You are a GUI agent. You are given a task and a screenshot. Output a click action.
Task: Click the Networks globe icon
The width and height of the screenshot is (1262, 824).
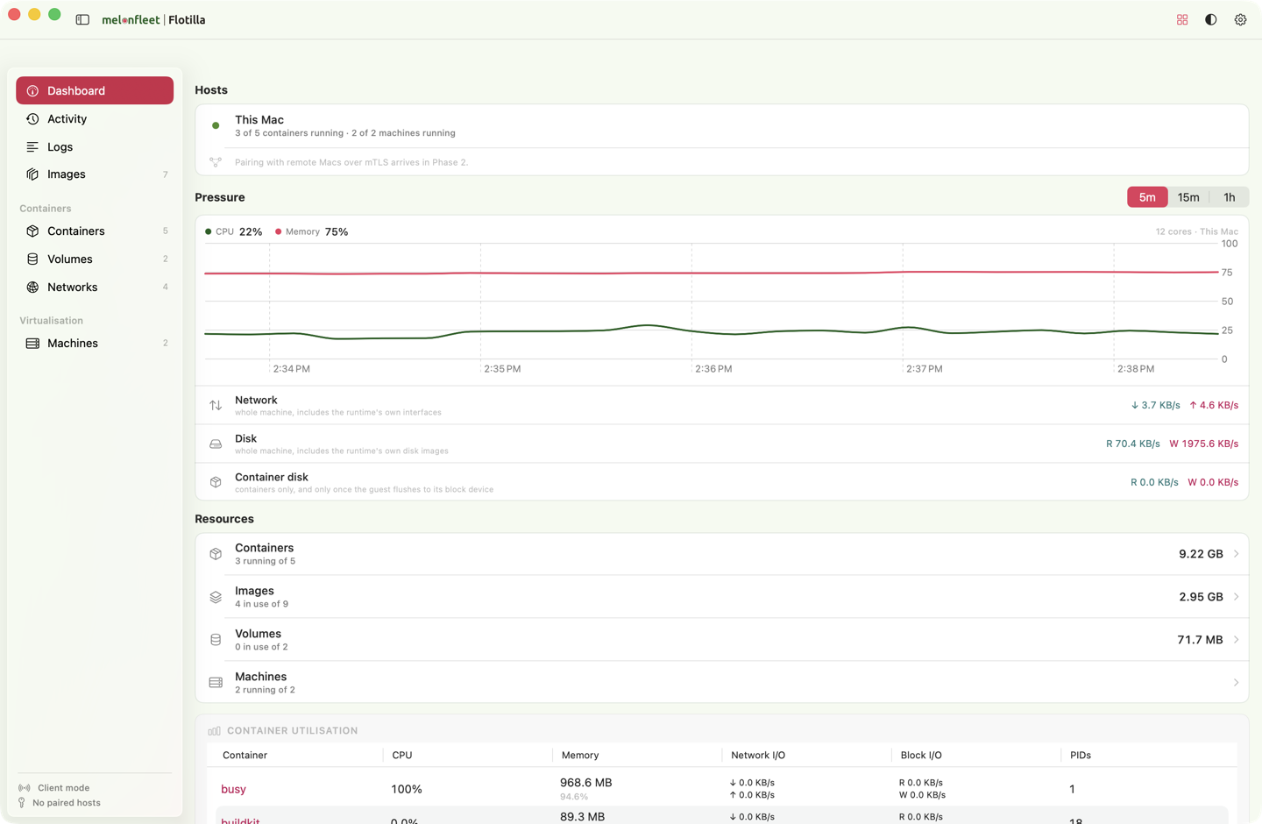(32, 288)
